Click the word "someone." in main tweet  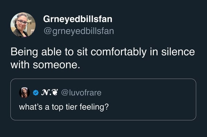coord(57,65)
